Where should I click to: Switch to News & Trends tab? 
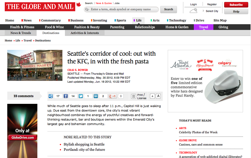[21, 33]
